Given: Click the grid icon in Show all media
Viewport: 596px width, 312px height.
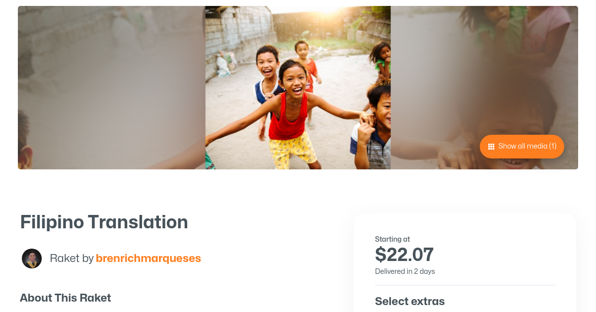Looking at the screenshot, I should point(491,147).
